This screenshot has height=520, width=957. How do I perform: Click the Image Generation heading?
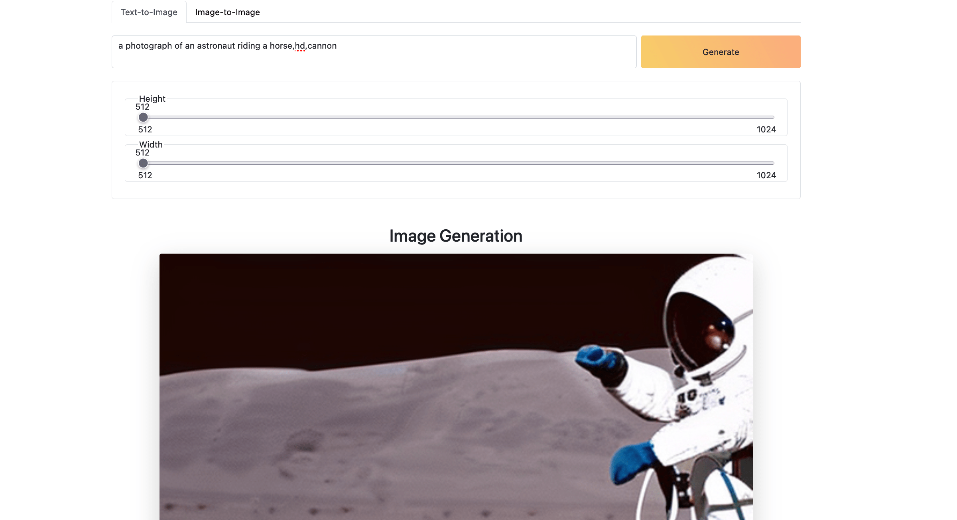(x=456, y=236)
